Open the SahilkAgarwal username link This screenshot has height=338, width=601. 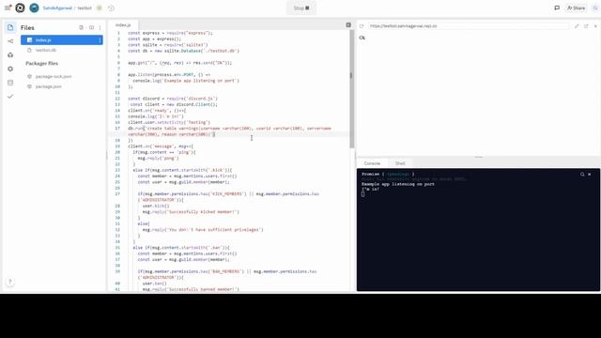click(57, 8)
